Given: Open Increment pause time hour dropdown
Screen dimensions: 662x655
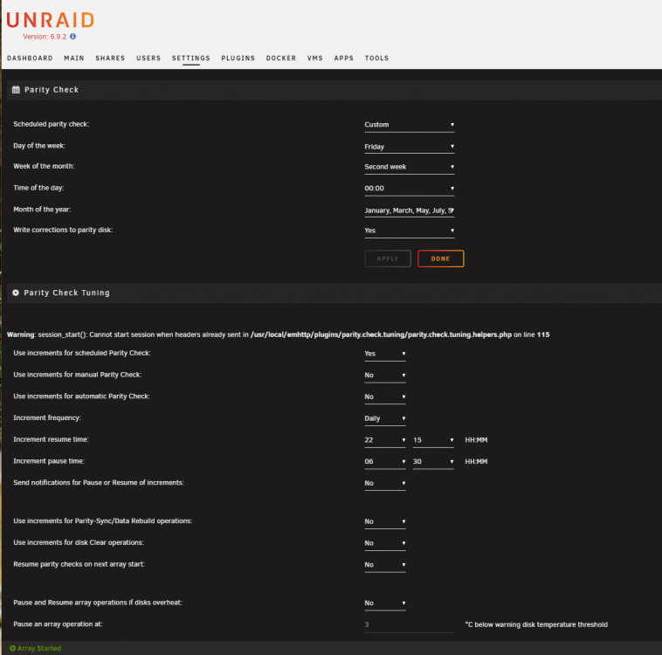Looking at the screenshot, I should point(385,462).
